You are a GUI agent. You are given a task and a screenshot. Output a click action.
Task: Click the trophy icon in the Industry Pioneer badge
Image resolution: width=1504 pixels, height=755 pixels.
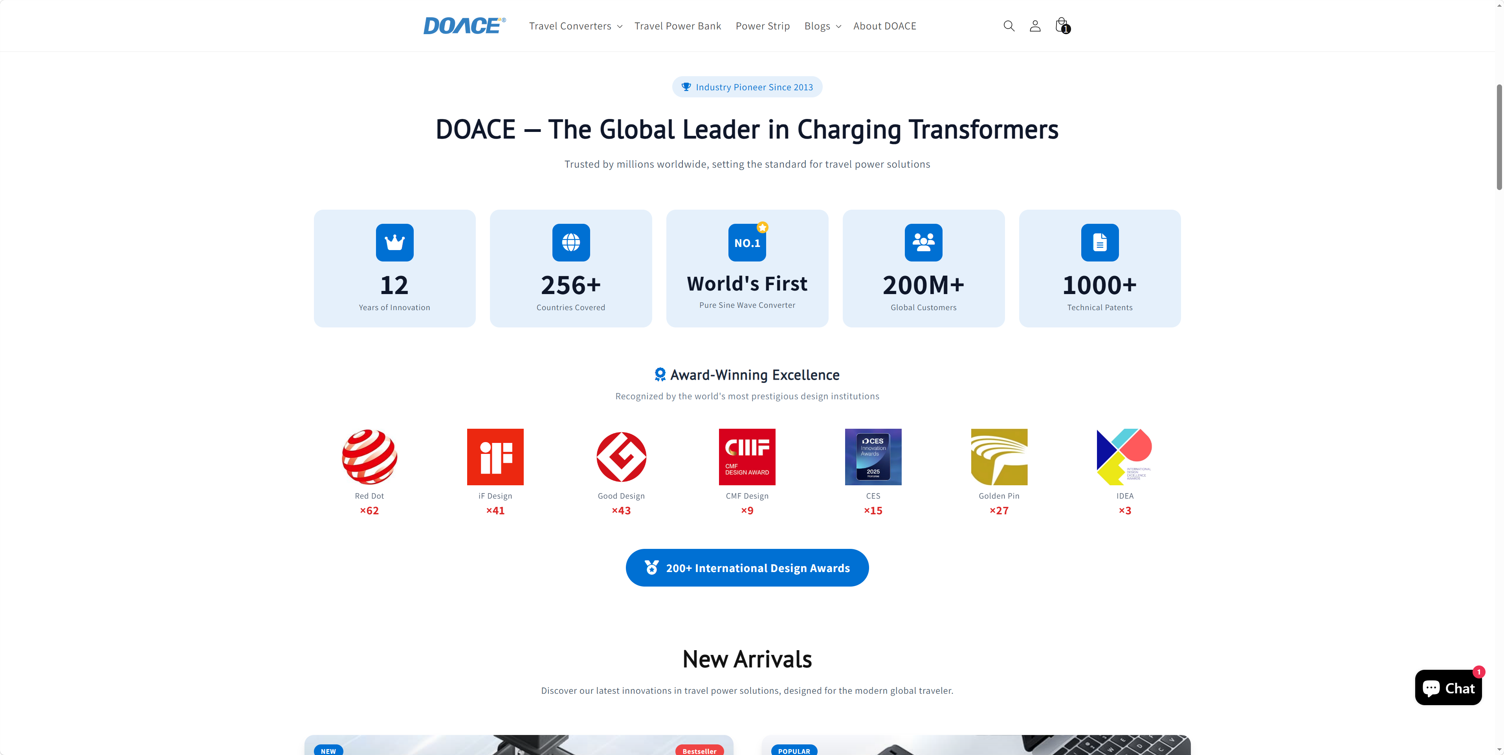click(x=686, y=86)
